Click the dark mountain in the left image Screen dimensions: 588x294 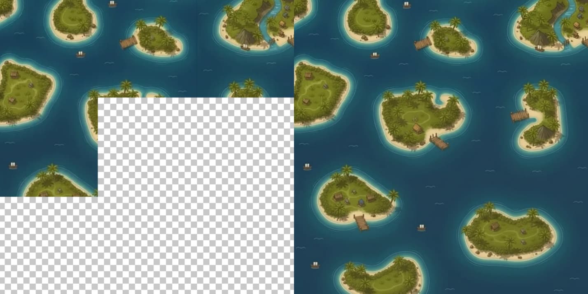click(246, 36)
